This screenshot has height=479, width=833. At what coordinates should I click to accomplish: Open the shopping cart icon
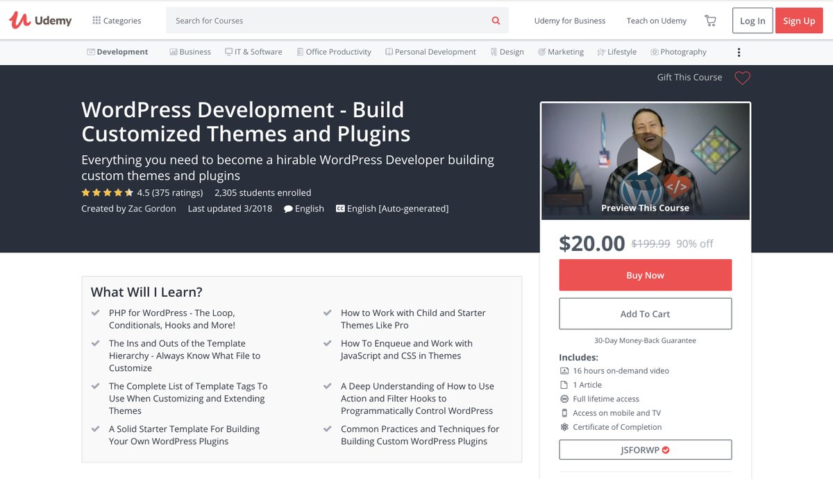[710, 21]
